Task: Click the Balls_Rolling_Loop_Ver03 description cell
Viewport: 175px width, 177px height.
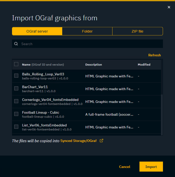Action: click(x=109, y=76)
